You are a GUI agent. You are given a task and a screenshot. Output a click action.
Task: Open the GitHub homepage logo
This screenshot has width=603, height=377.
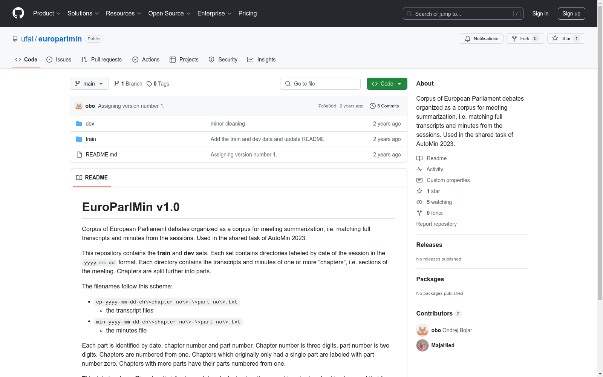[18, 13]
